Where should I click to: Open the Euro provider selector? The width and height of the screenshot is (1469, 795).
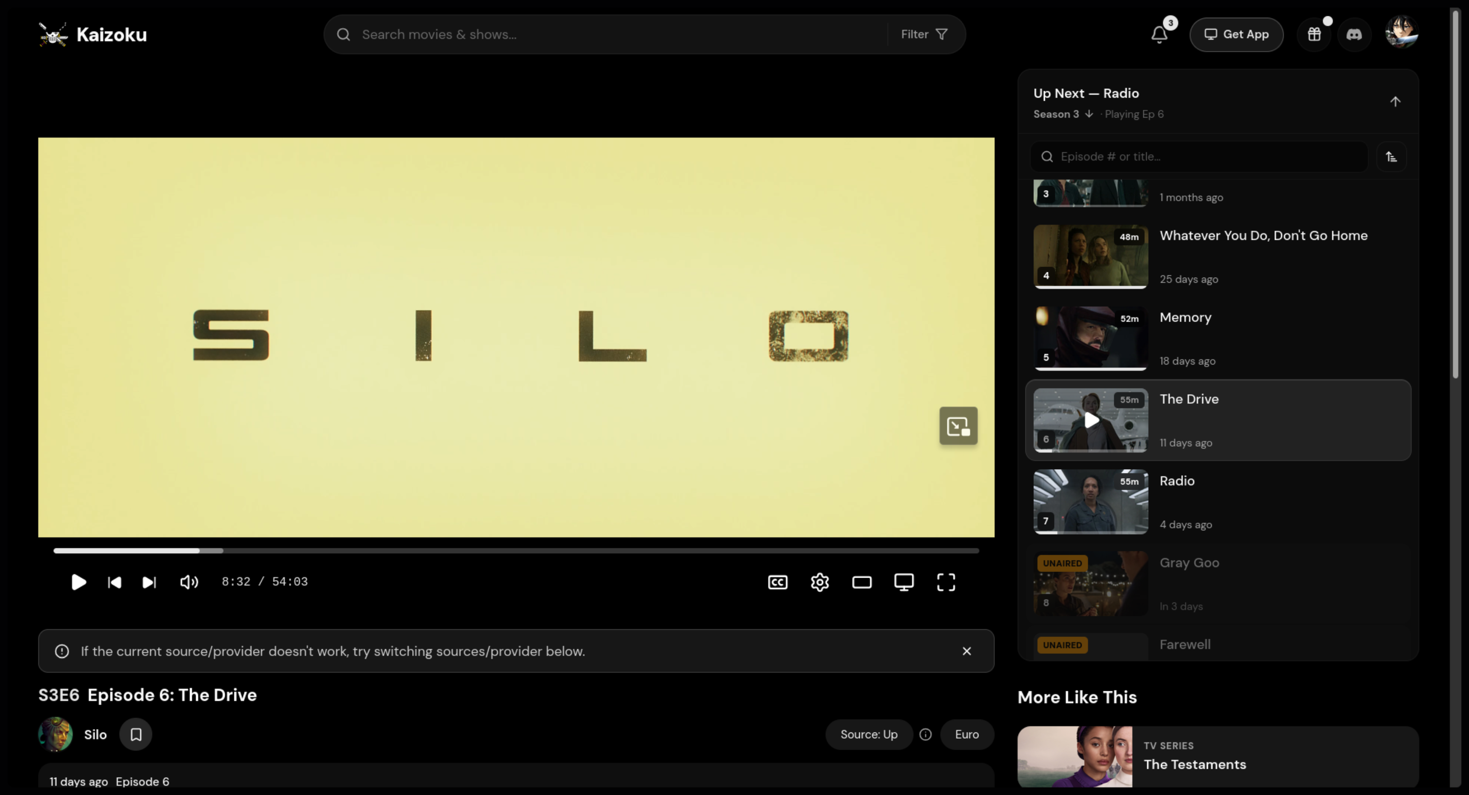point(966,734)
